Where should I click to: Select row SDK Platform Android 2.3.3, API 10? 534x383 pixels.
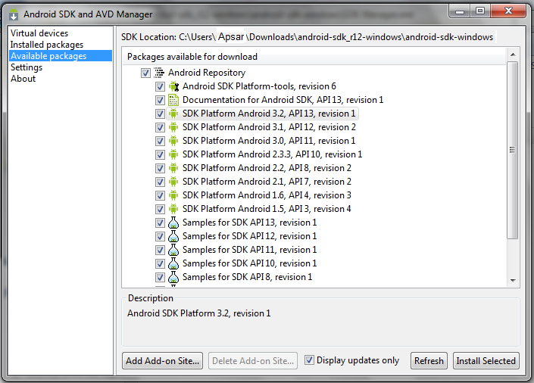click(x=272, y=154)
